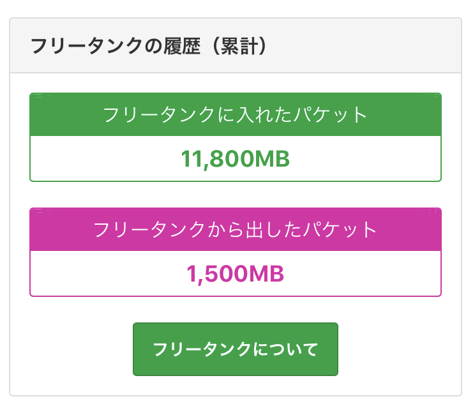Select the green フリータンクに入れたパケット header
Viewport: 466px width, 408px height.
(x=235, y=115)
